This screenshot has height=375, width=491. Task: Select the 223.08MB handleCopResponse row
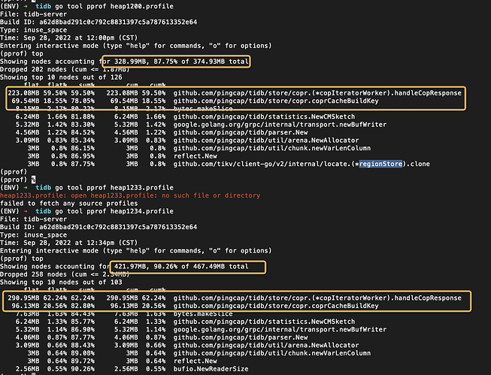coord(235,93)
